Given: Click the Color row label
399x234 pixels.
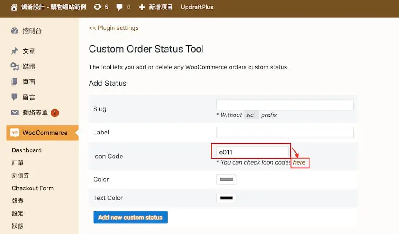Looking at the screenshot, I should pos(101,180).
